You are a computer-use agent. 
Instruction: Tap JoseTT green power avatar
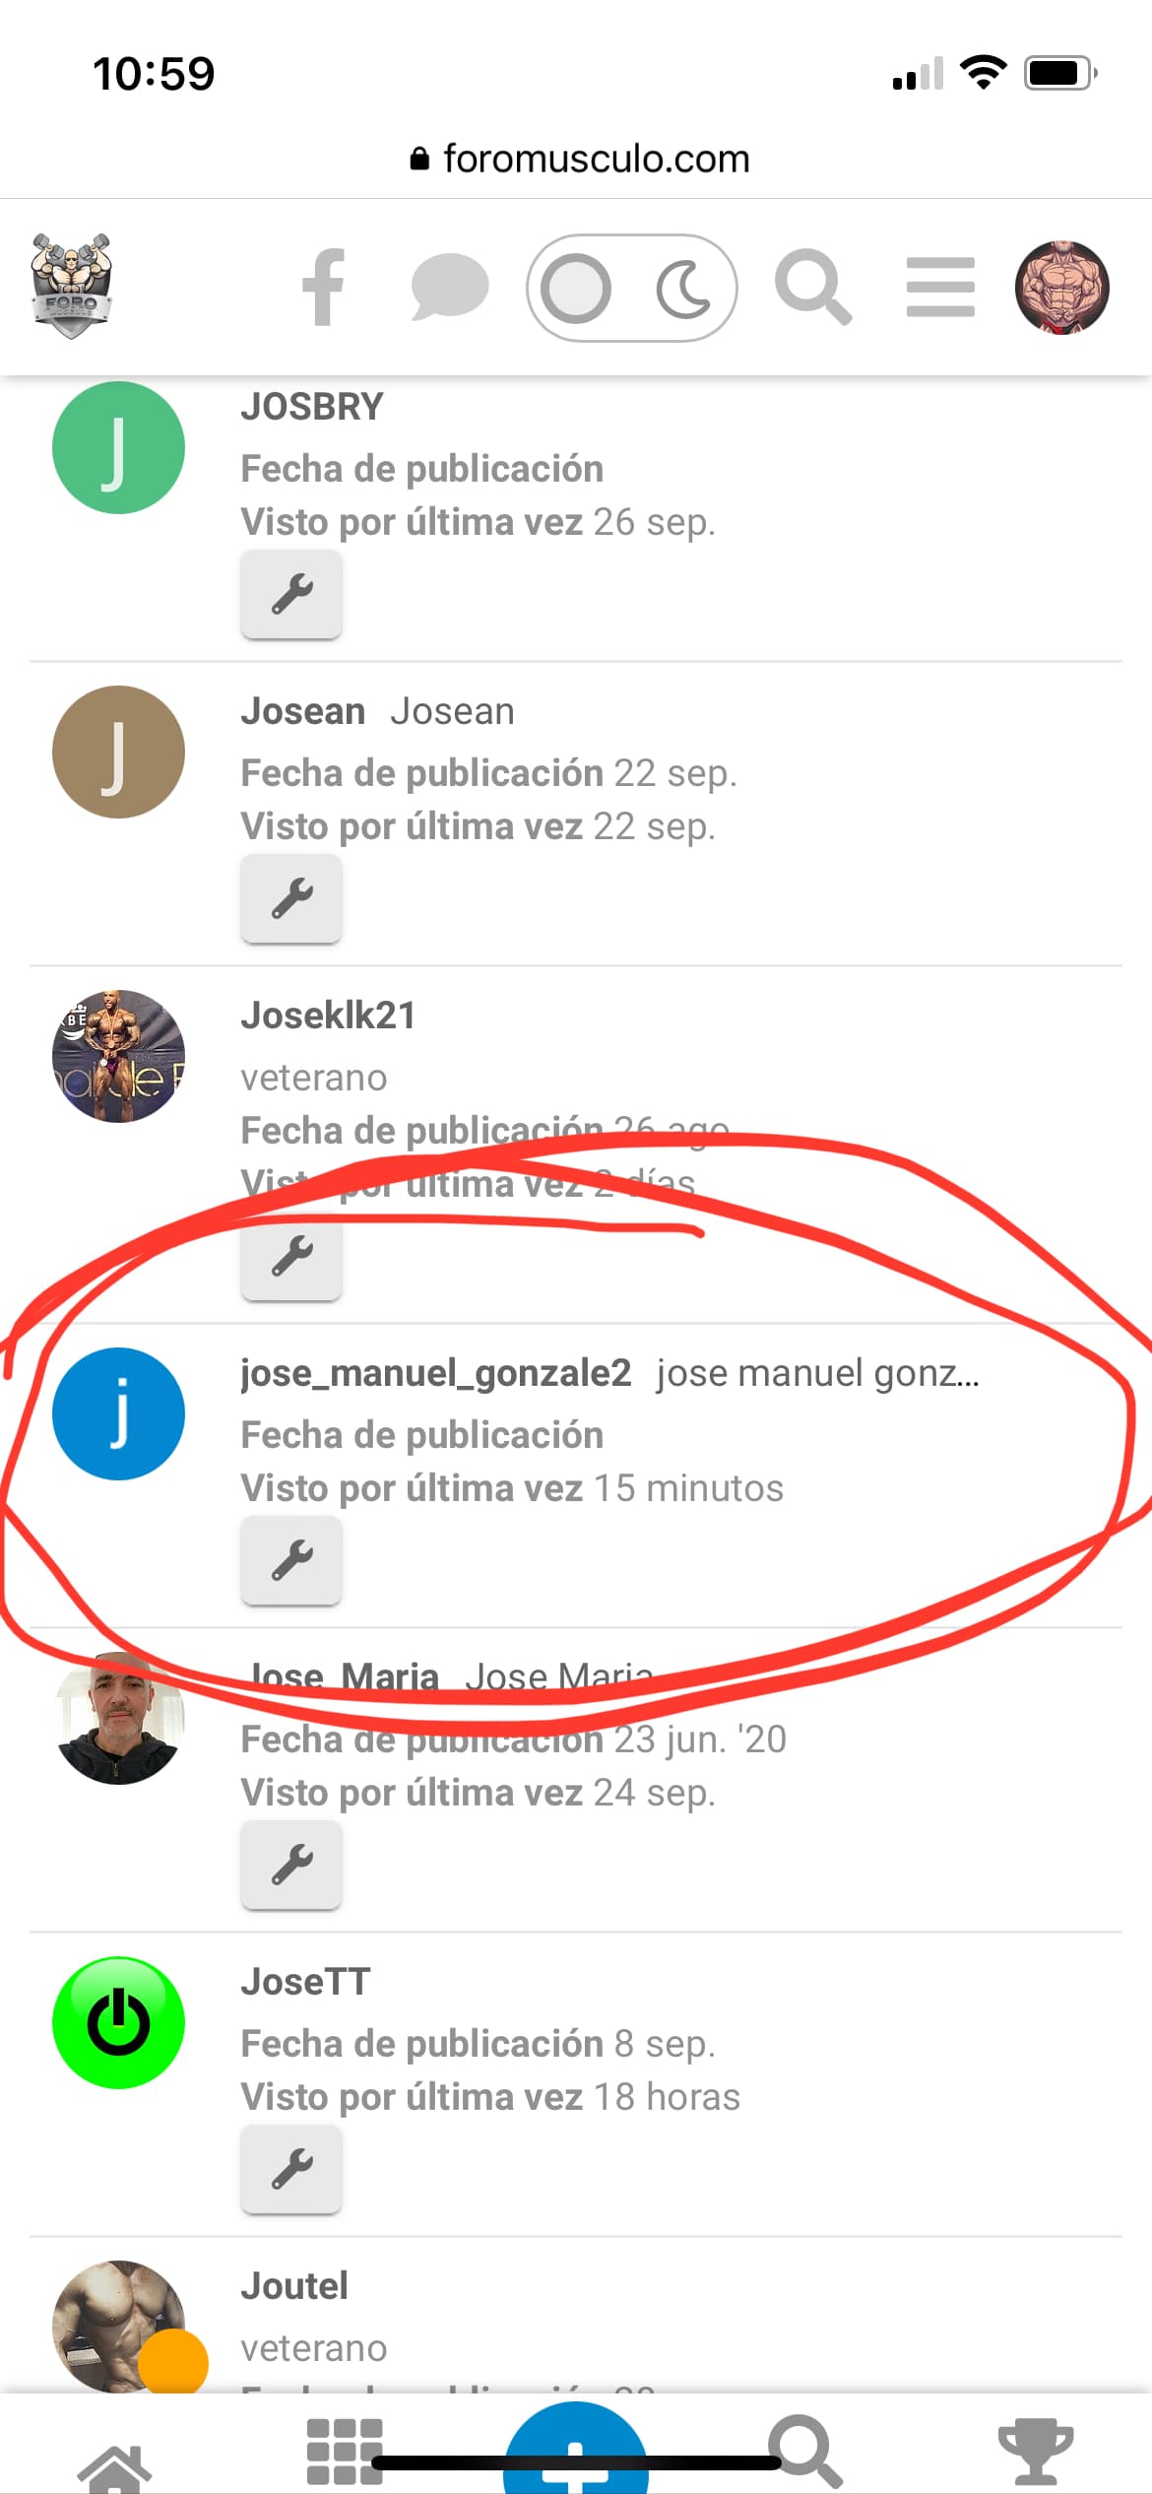pyautogui.click(x=118, y=2022)
